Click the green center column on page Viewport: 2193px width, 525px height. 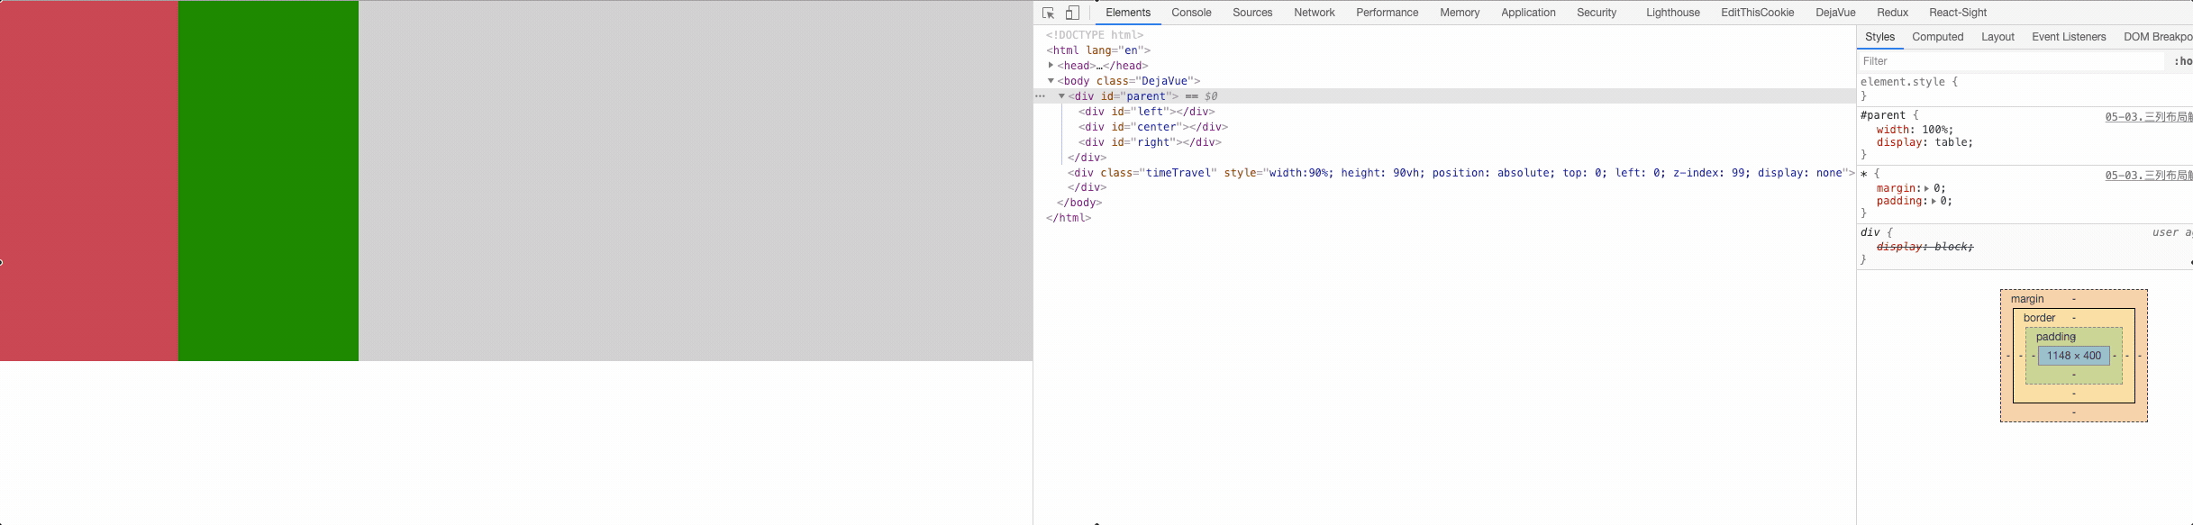click(x=268, y=180)
